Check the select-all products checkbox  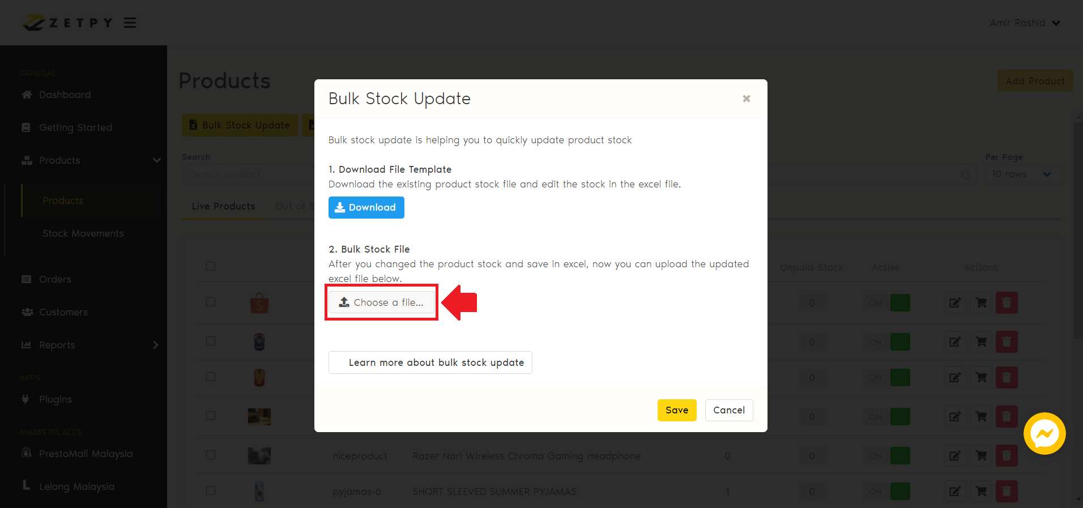[x=211, y=266]
